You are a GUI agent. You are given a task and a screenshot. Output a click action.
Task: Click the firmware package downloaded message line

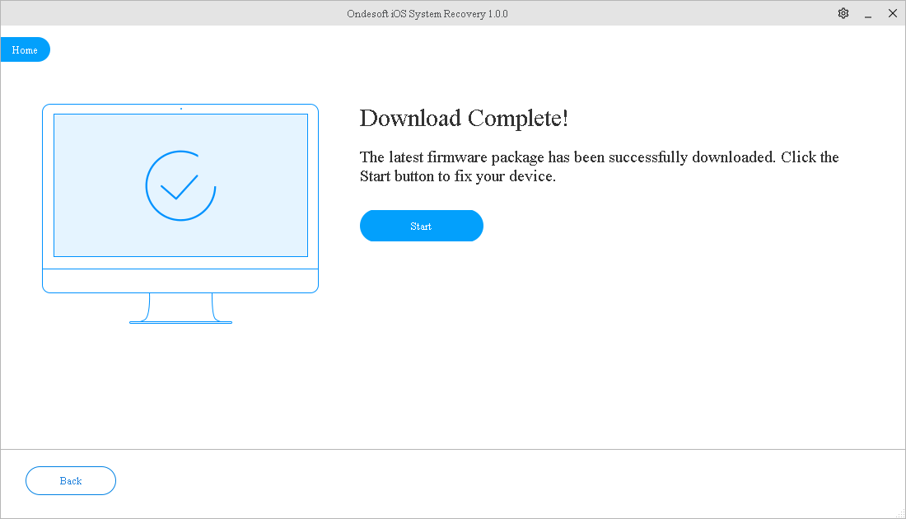[599, 157]
